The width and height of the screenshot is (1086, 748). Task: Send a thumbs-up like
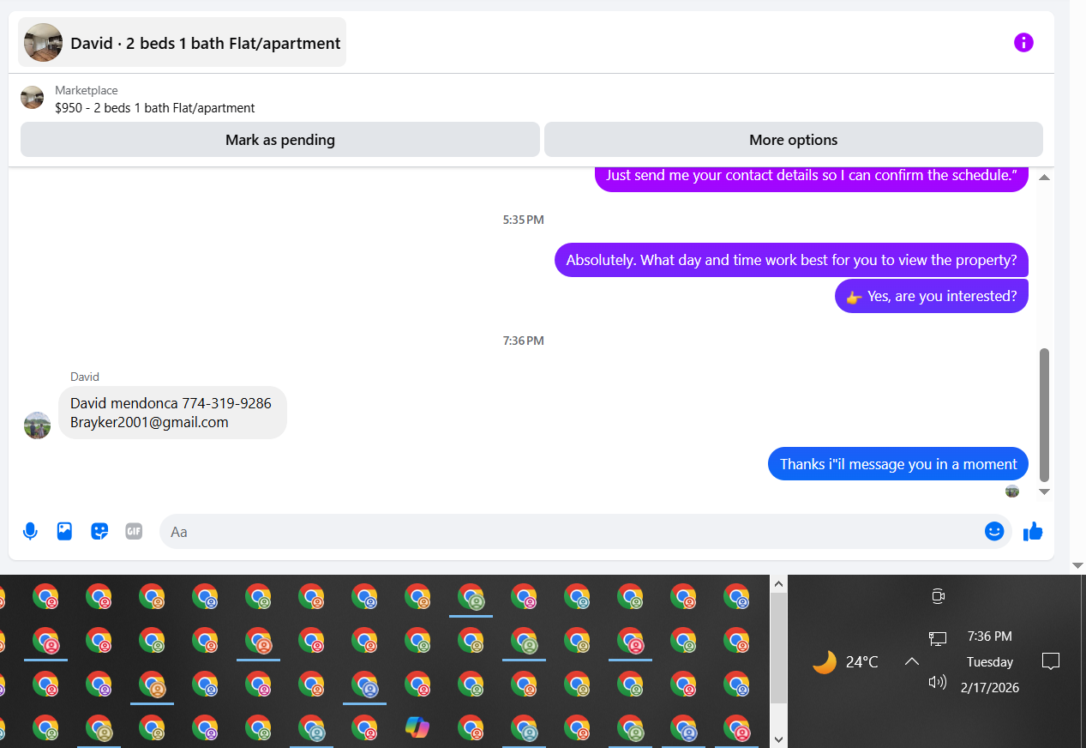tap(1033, 531)
